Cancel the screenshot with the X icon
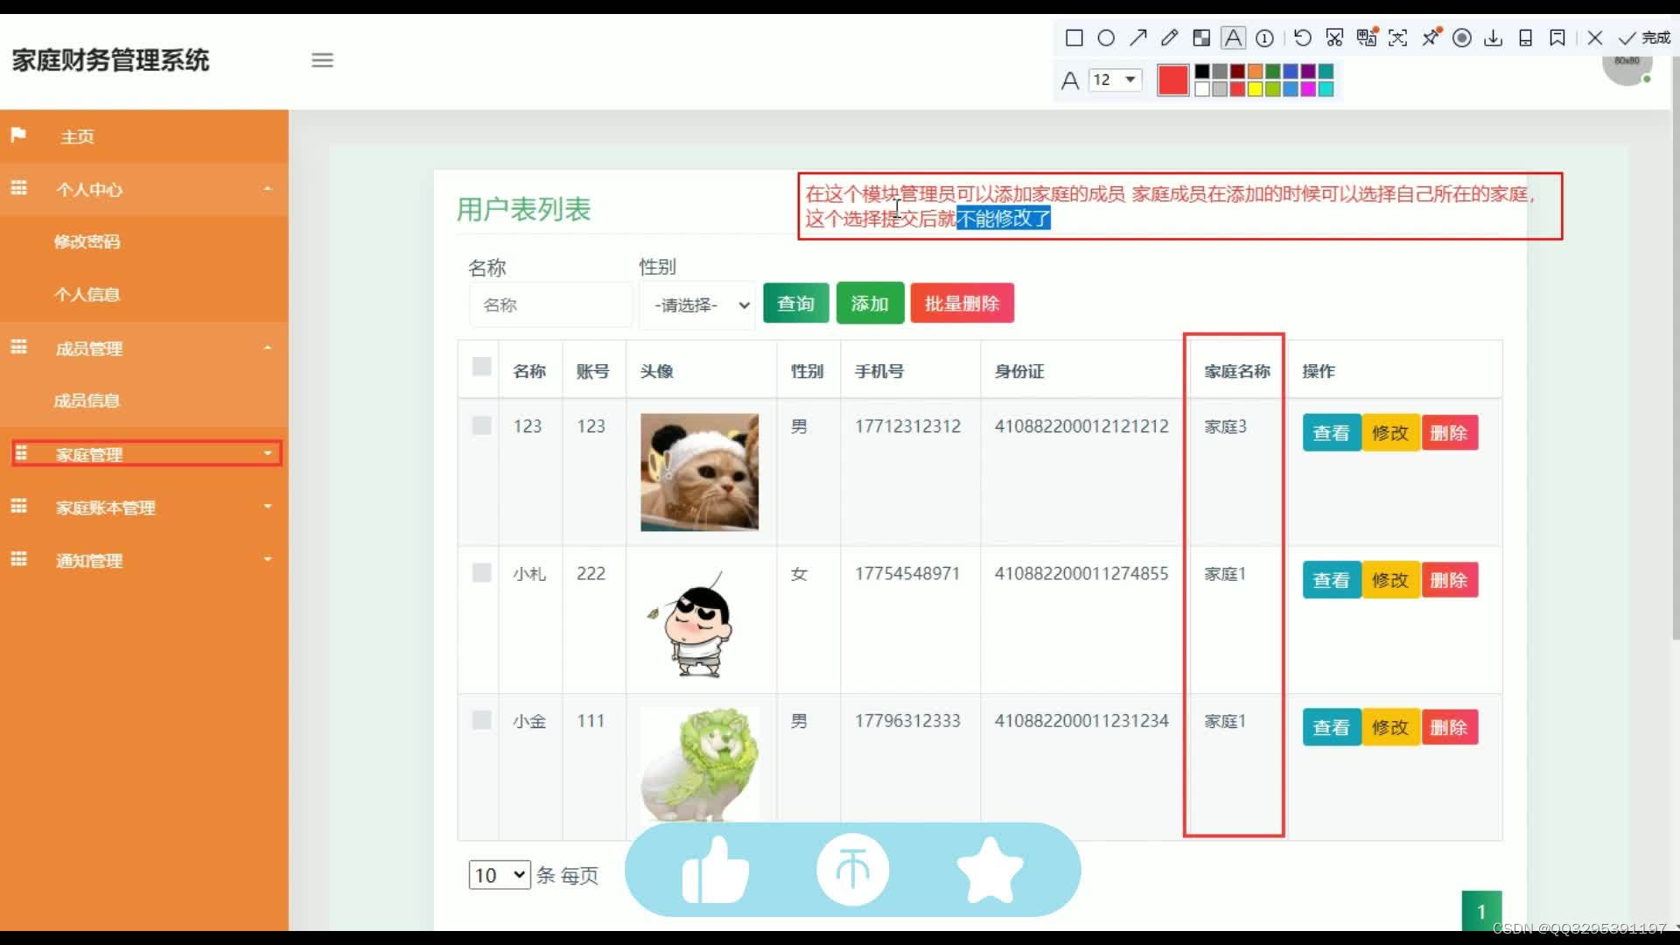Viewport: 1680px width, 945px height. [1595, 38]
